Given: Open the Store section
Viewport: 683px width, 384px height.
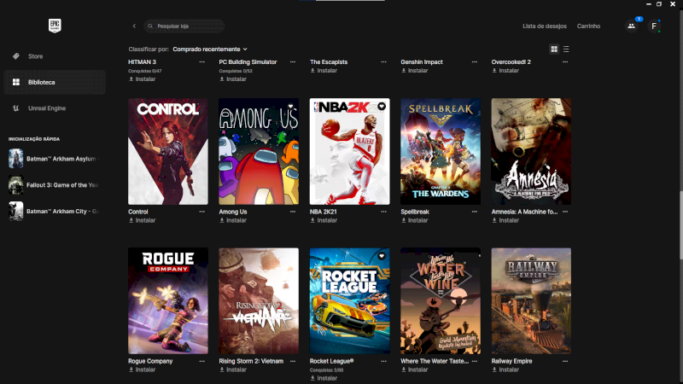Looking at the screenshot, I should point(55,56).
